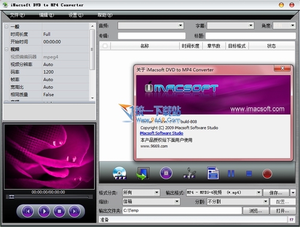Tick the select-all checkbox in list header
The width and height of the screenshot is (300, 227).
(x=105, y=46)
